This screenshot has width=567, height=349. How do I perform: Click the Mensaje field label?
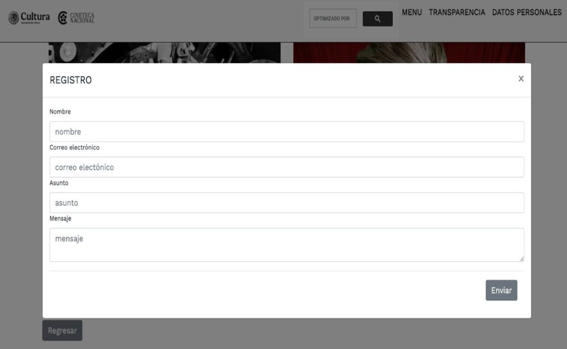point(60,218)
